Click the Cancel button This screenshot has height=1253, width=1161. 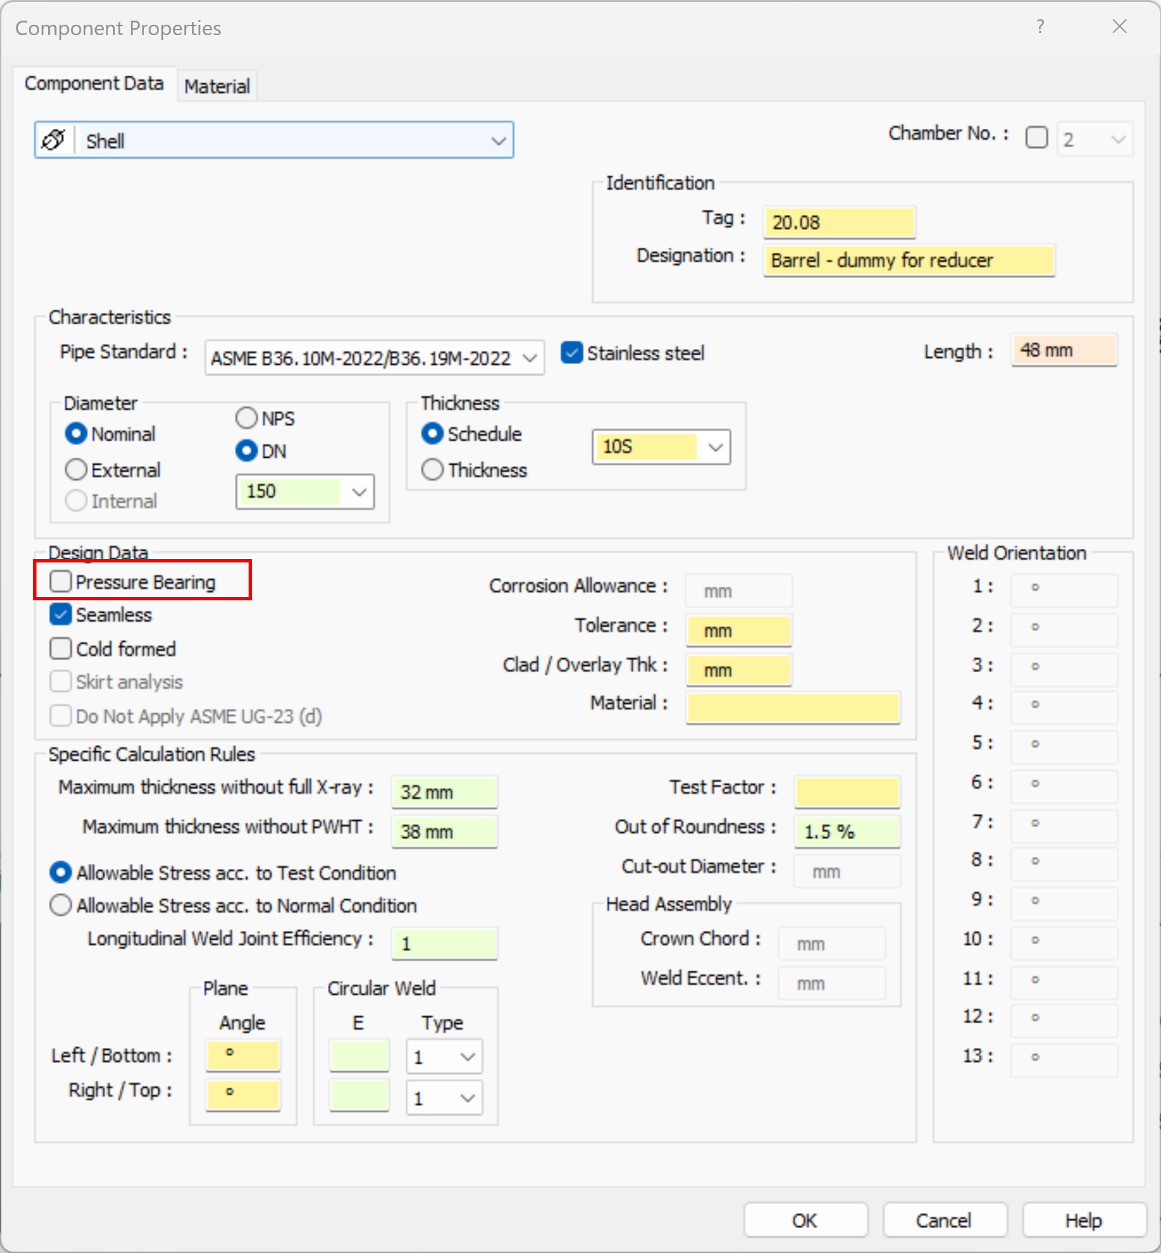click(x=945, y=1221)
